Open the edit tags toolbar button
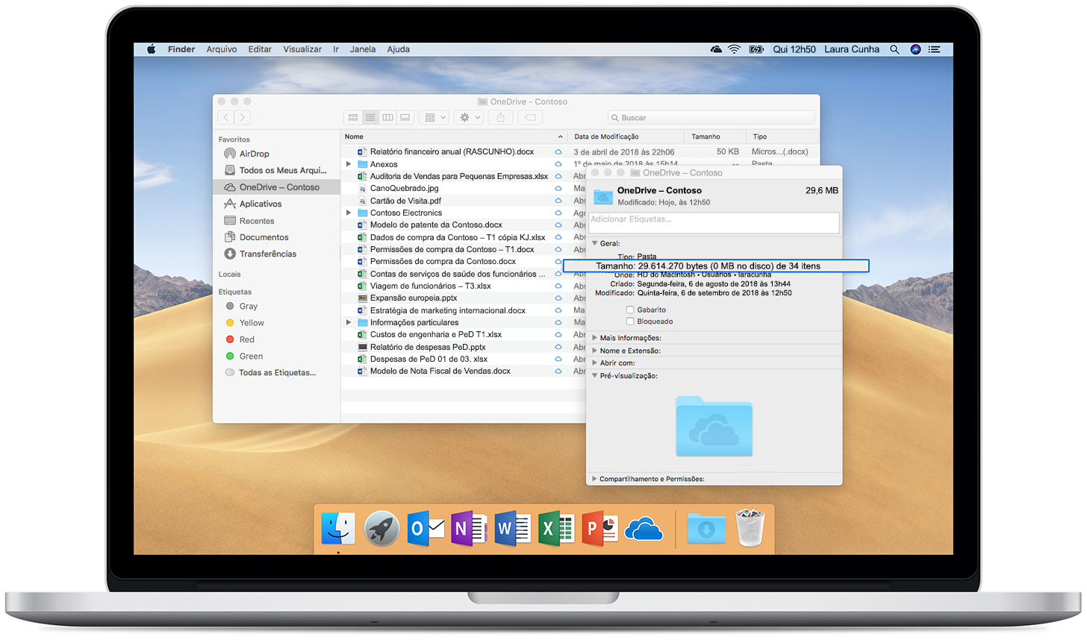Viewport: 1087px width, 640px height. coord(529,117)
